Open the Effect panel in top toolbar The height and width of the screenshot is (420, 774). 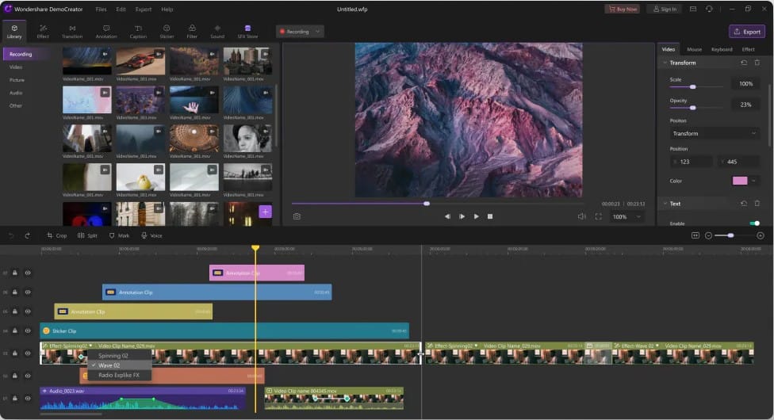pyautogui.click(x=43, y=32)
